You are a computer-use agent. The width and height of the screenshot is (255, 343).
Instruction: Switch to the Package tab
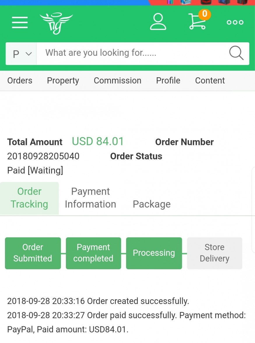click(152, 204)
